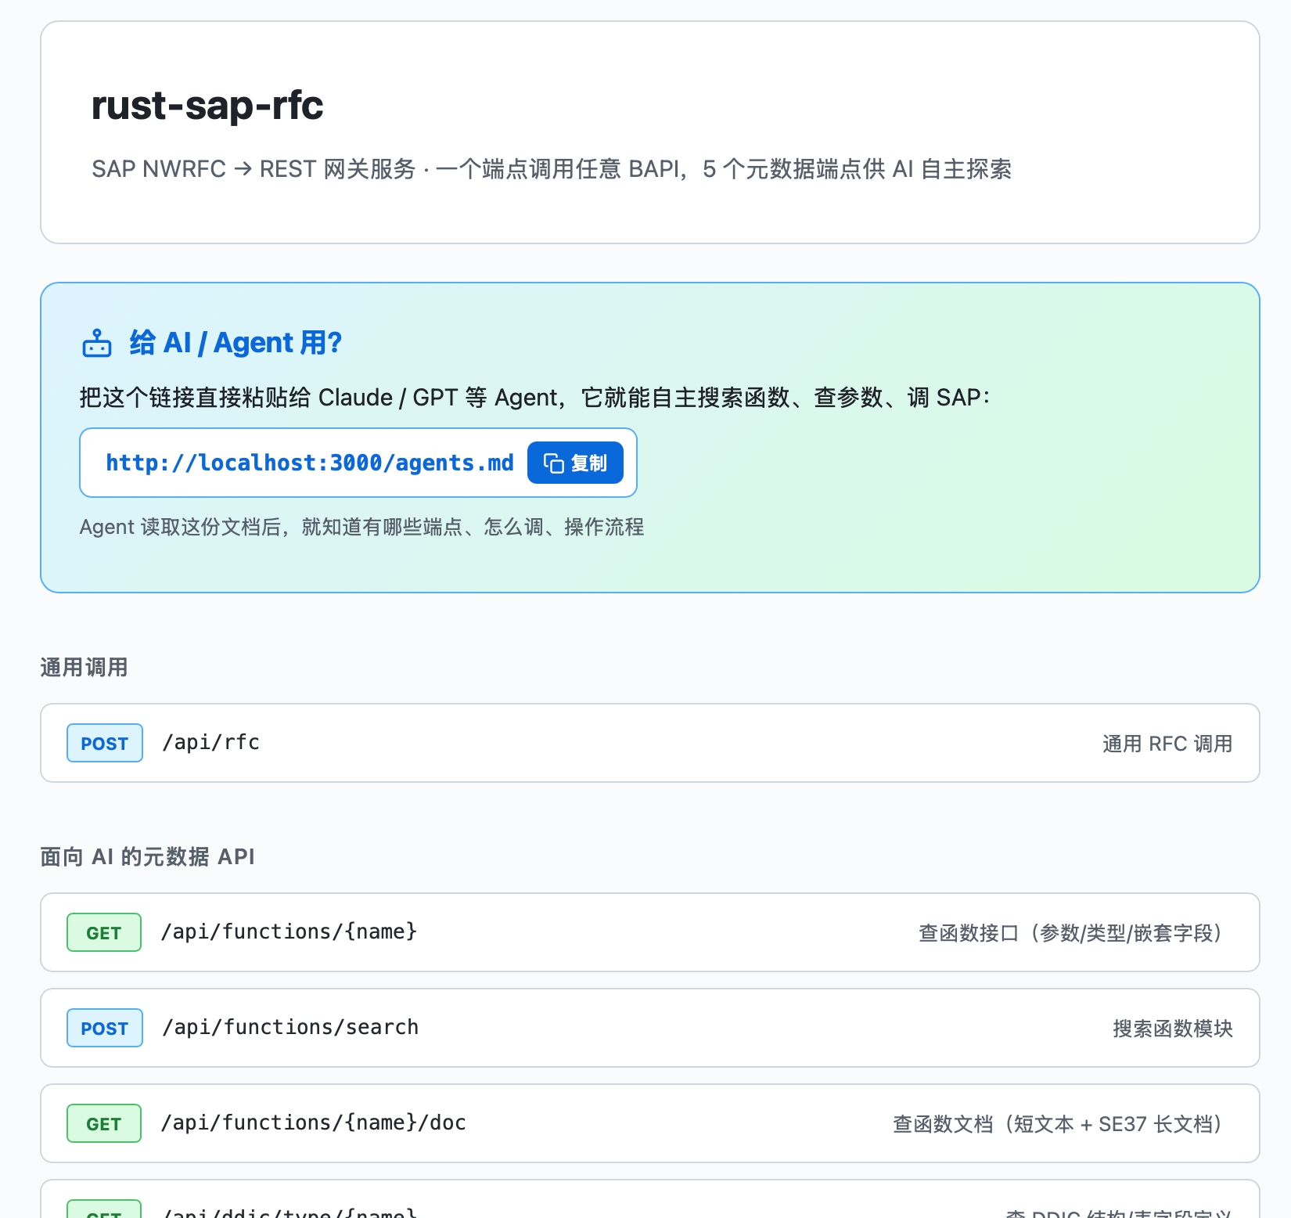Click the 通用调用 section heading
The width and height of the screenshot is (1291, 1218).
[x=84, y=668]
